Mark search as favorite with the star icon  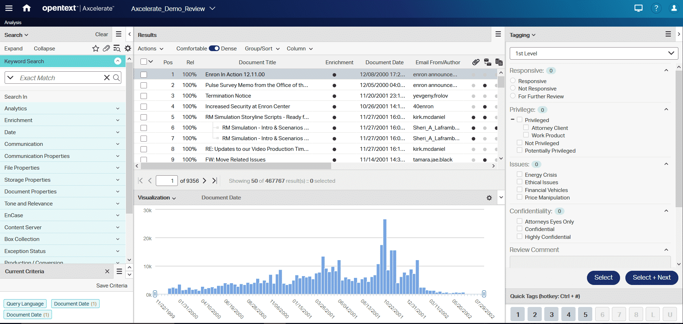pos(95,48)
